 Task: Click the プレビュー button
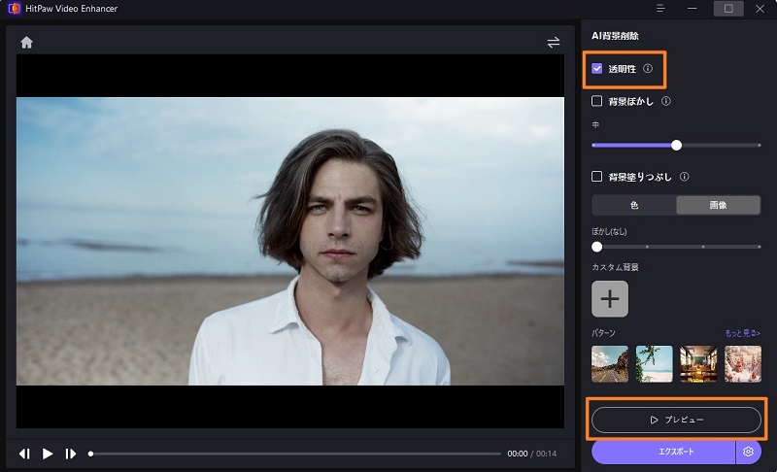[x=676, y=420]
